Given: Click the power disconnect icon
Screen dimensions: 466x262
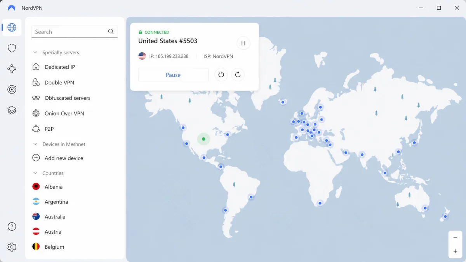Looking at the screenshot, I should 221,75.
